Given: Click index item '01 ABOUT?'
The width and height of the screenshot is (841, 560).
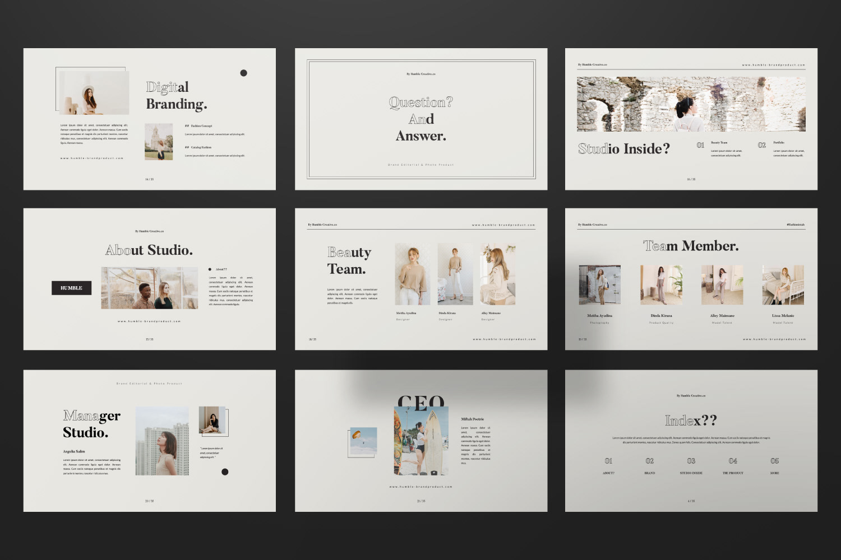Looking at the screenshot, I should [x=609, y=466].
